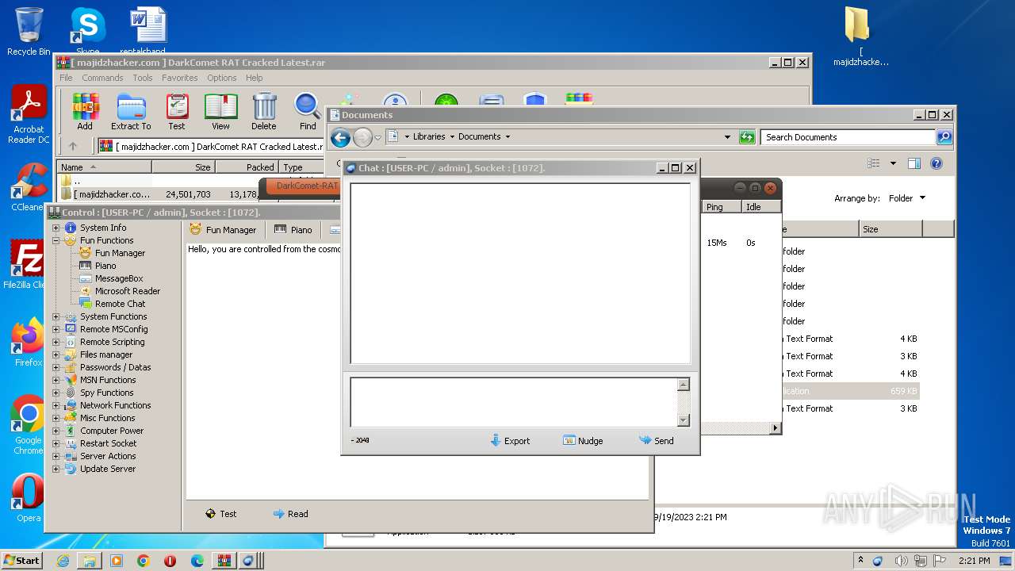Open change view dropdown in Documents
This screenshot has width=1015, height=571.
pyautogui.click(x=893, y=163)
